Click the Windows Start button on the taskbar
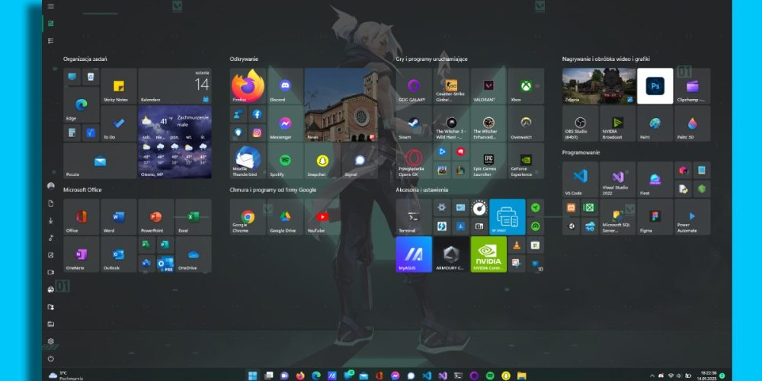This screenshot has height=381, width=762. click(253, 376)
